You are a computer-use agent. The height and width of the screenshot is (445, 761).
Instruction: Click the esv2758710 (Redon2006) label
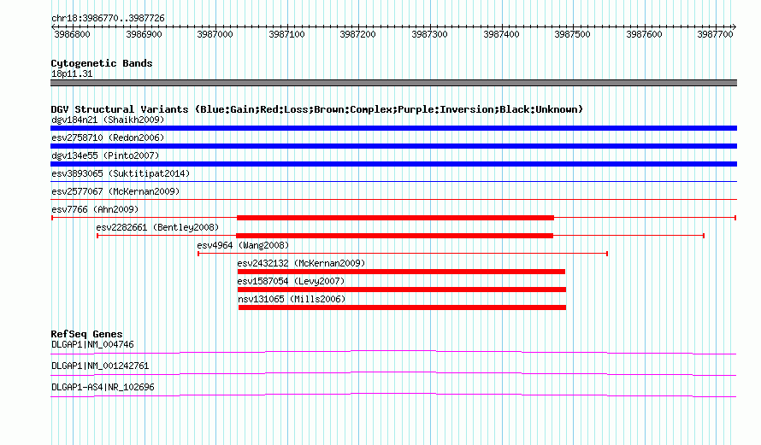point(108,138)
